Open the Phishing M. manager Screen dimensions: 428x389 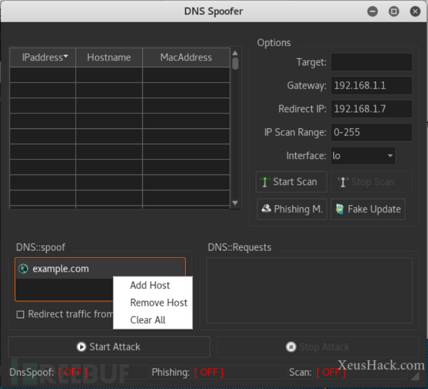click(x=292, y=209)
